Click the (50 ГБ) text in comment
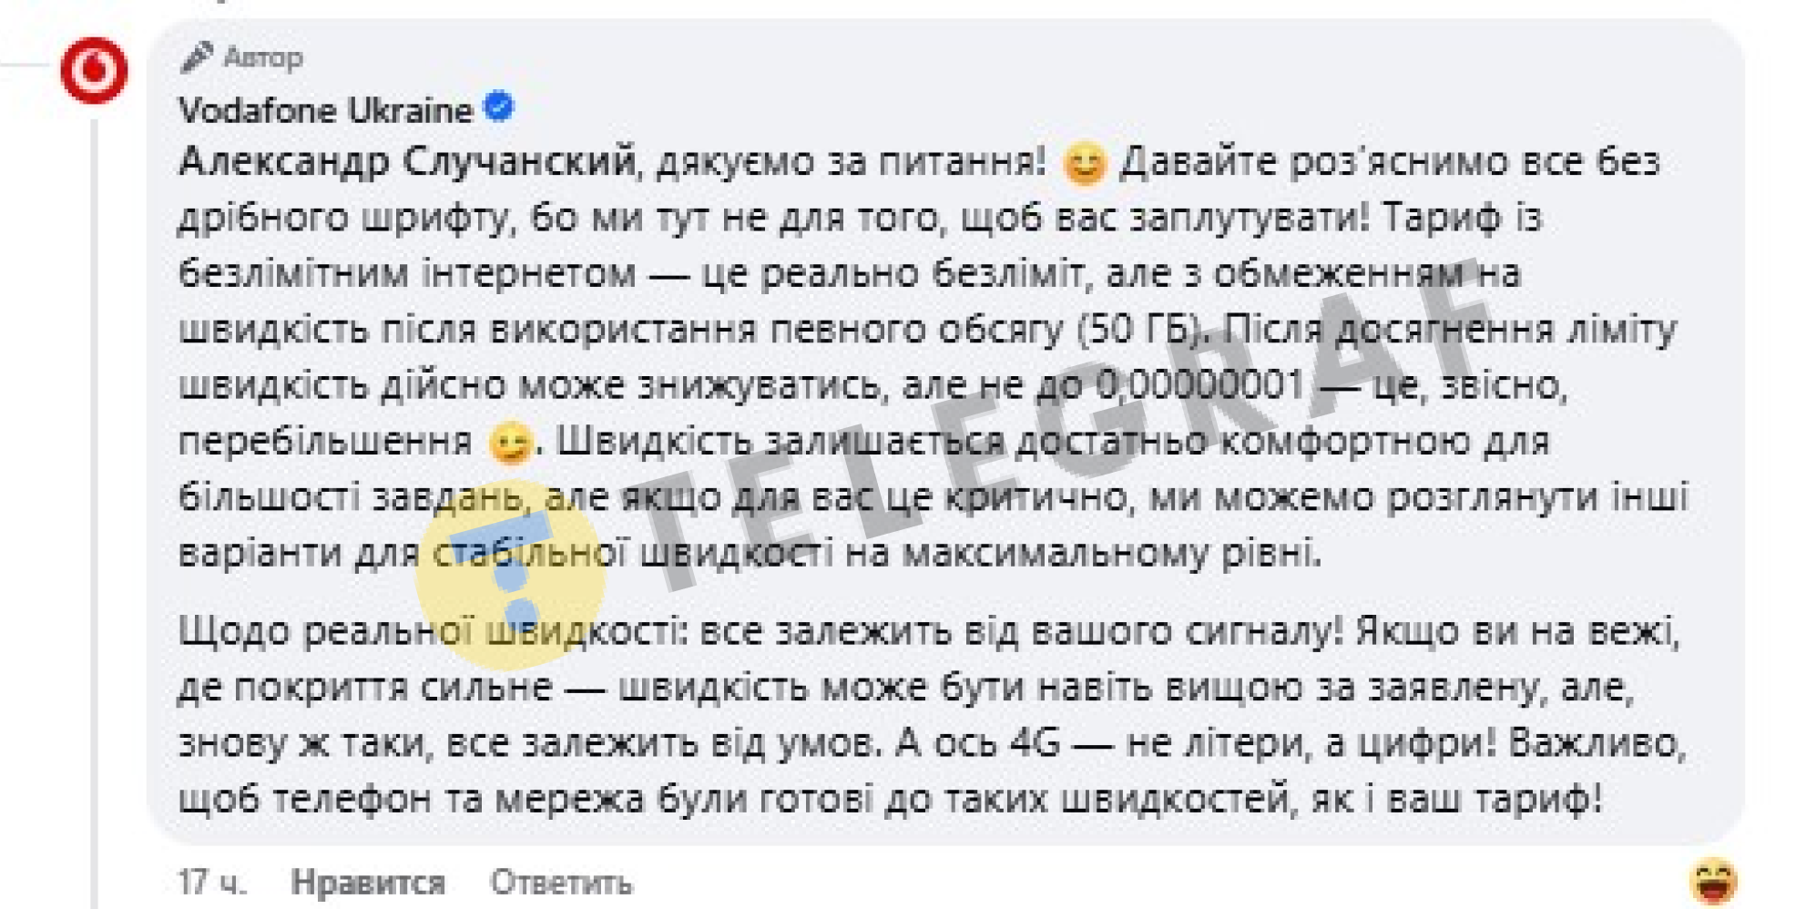The width and height of the screenshot is (1816, 909). pyautogui.click(x=1139, y=330)
